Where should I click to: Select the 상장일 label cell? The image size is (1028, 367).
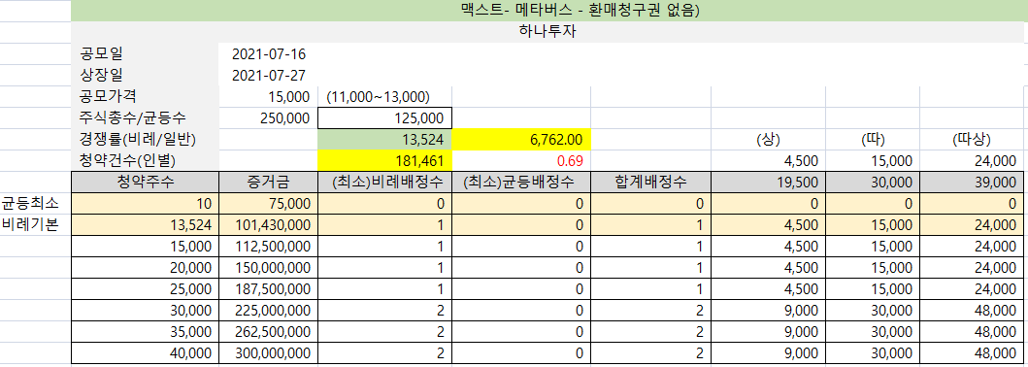pyautogui.click(x=145, y=76)
